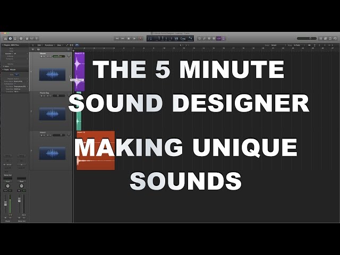Open the global tracks button above track headers

pos(69,49)
